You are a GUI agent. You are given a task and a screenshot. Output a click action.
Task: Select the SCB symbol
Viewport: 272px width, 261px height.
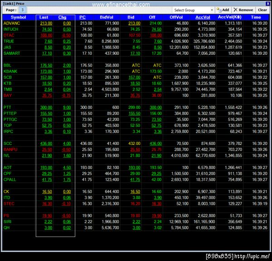point(8,77)
